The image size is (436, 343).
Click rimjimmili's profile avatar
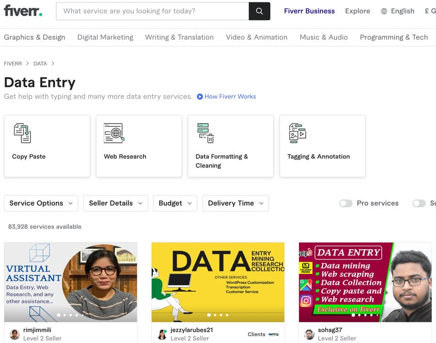pos(15,334)
